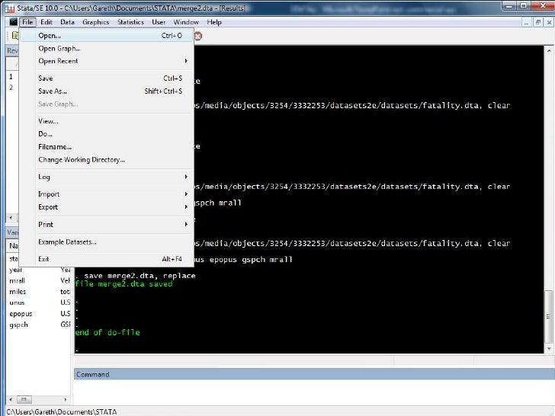Select the miles variable in Variables list
The height and width of the screenshot is (416, 555).
click(18, 292)
